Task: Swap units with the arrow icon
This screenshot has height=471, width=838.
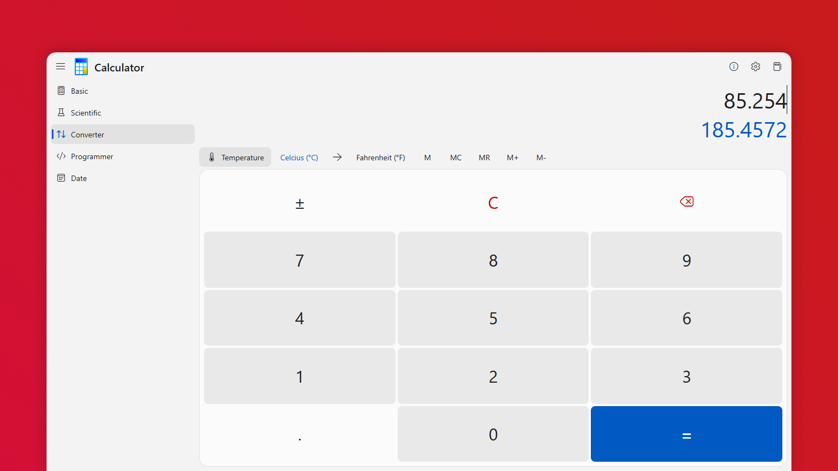Action: 337,157
